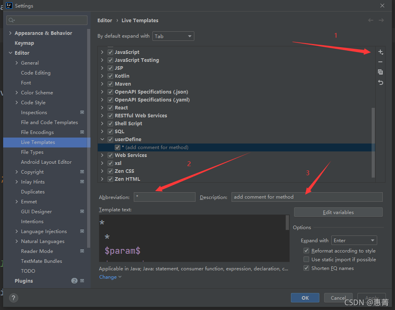Open Keymap settings page
This screenshot has width=395, height=310.
pos(24,43)
